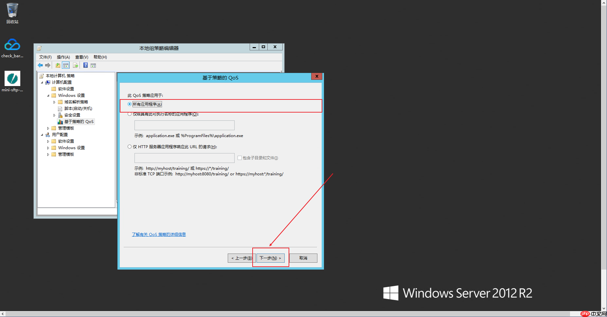
Task: Click the back navigation arrow in toolbar
Action: coord(40,65)
